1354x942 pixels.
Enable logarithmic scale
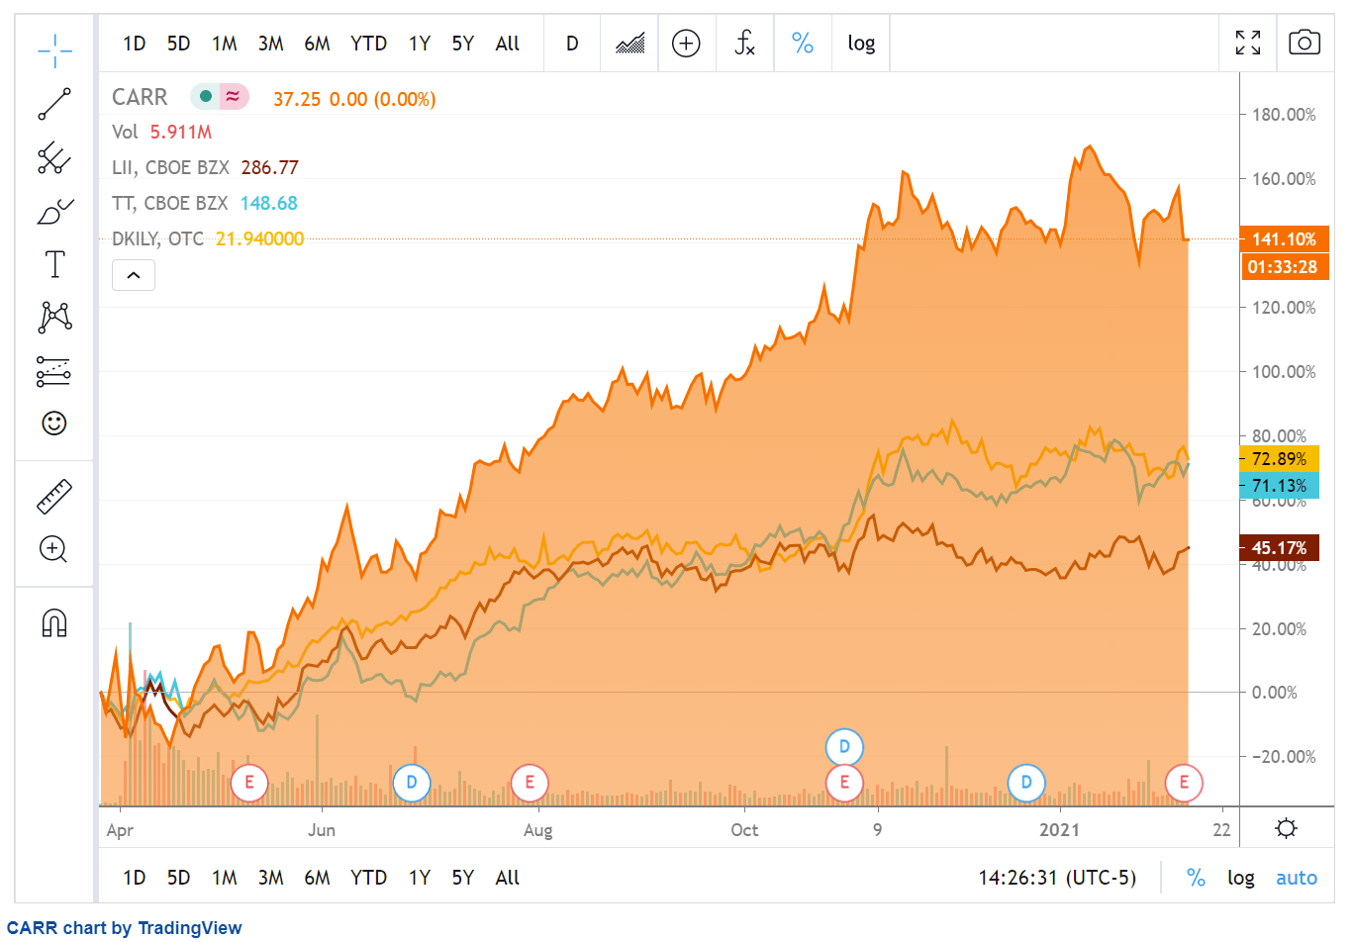click(860, 43)
